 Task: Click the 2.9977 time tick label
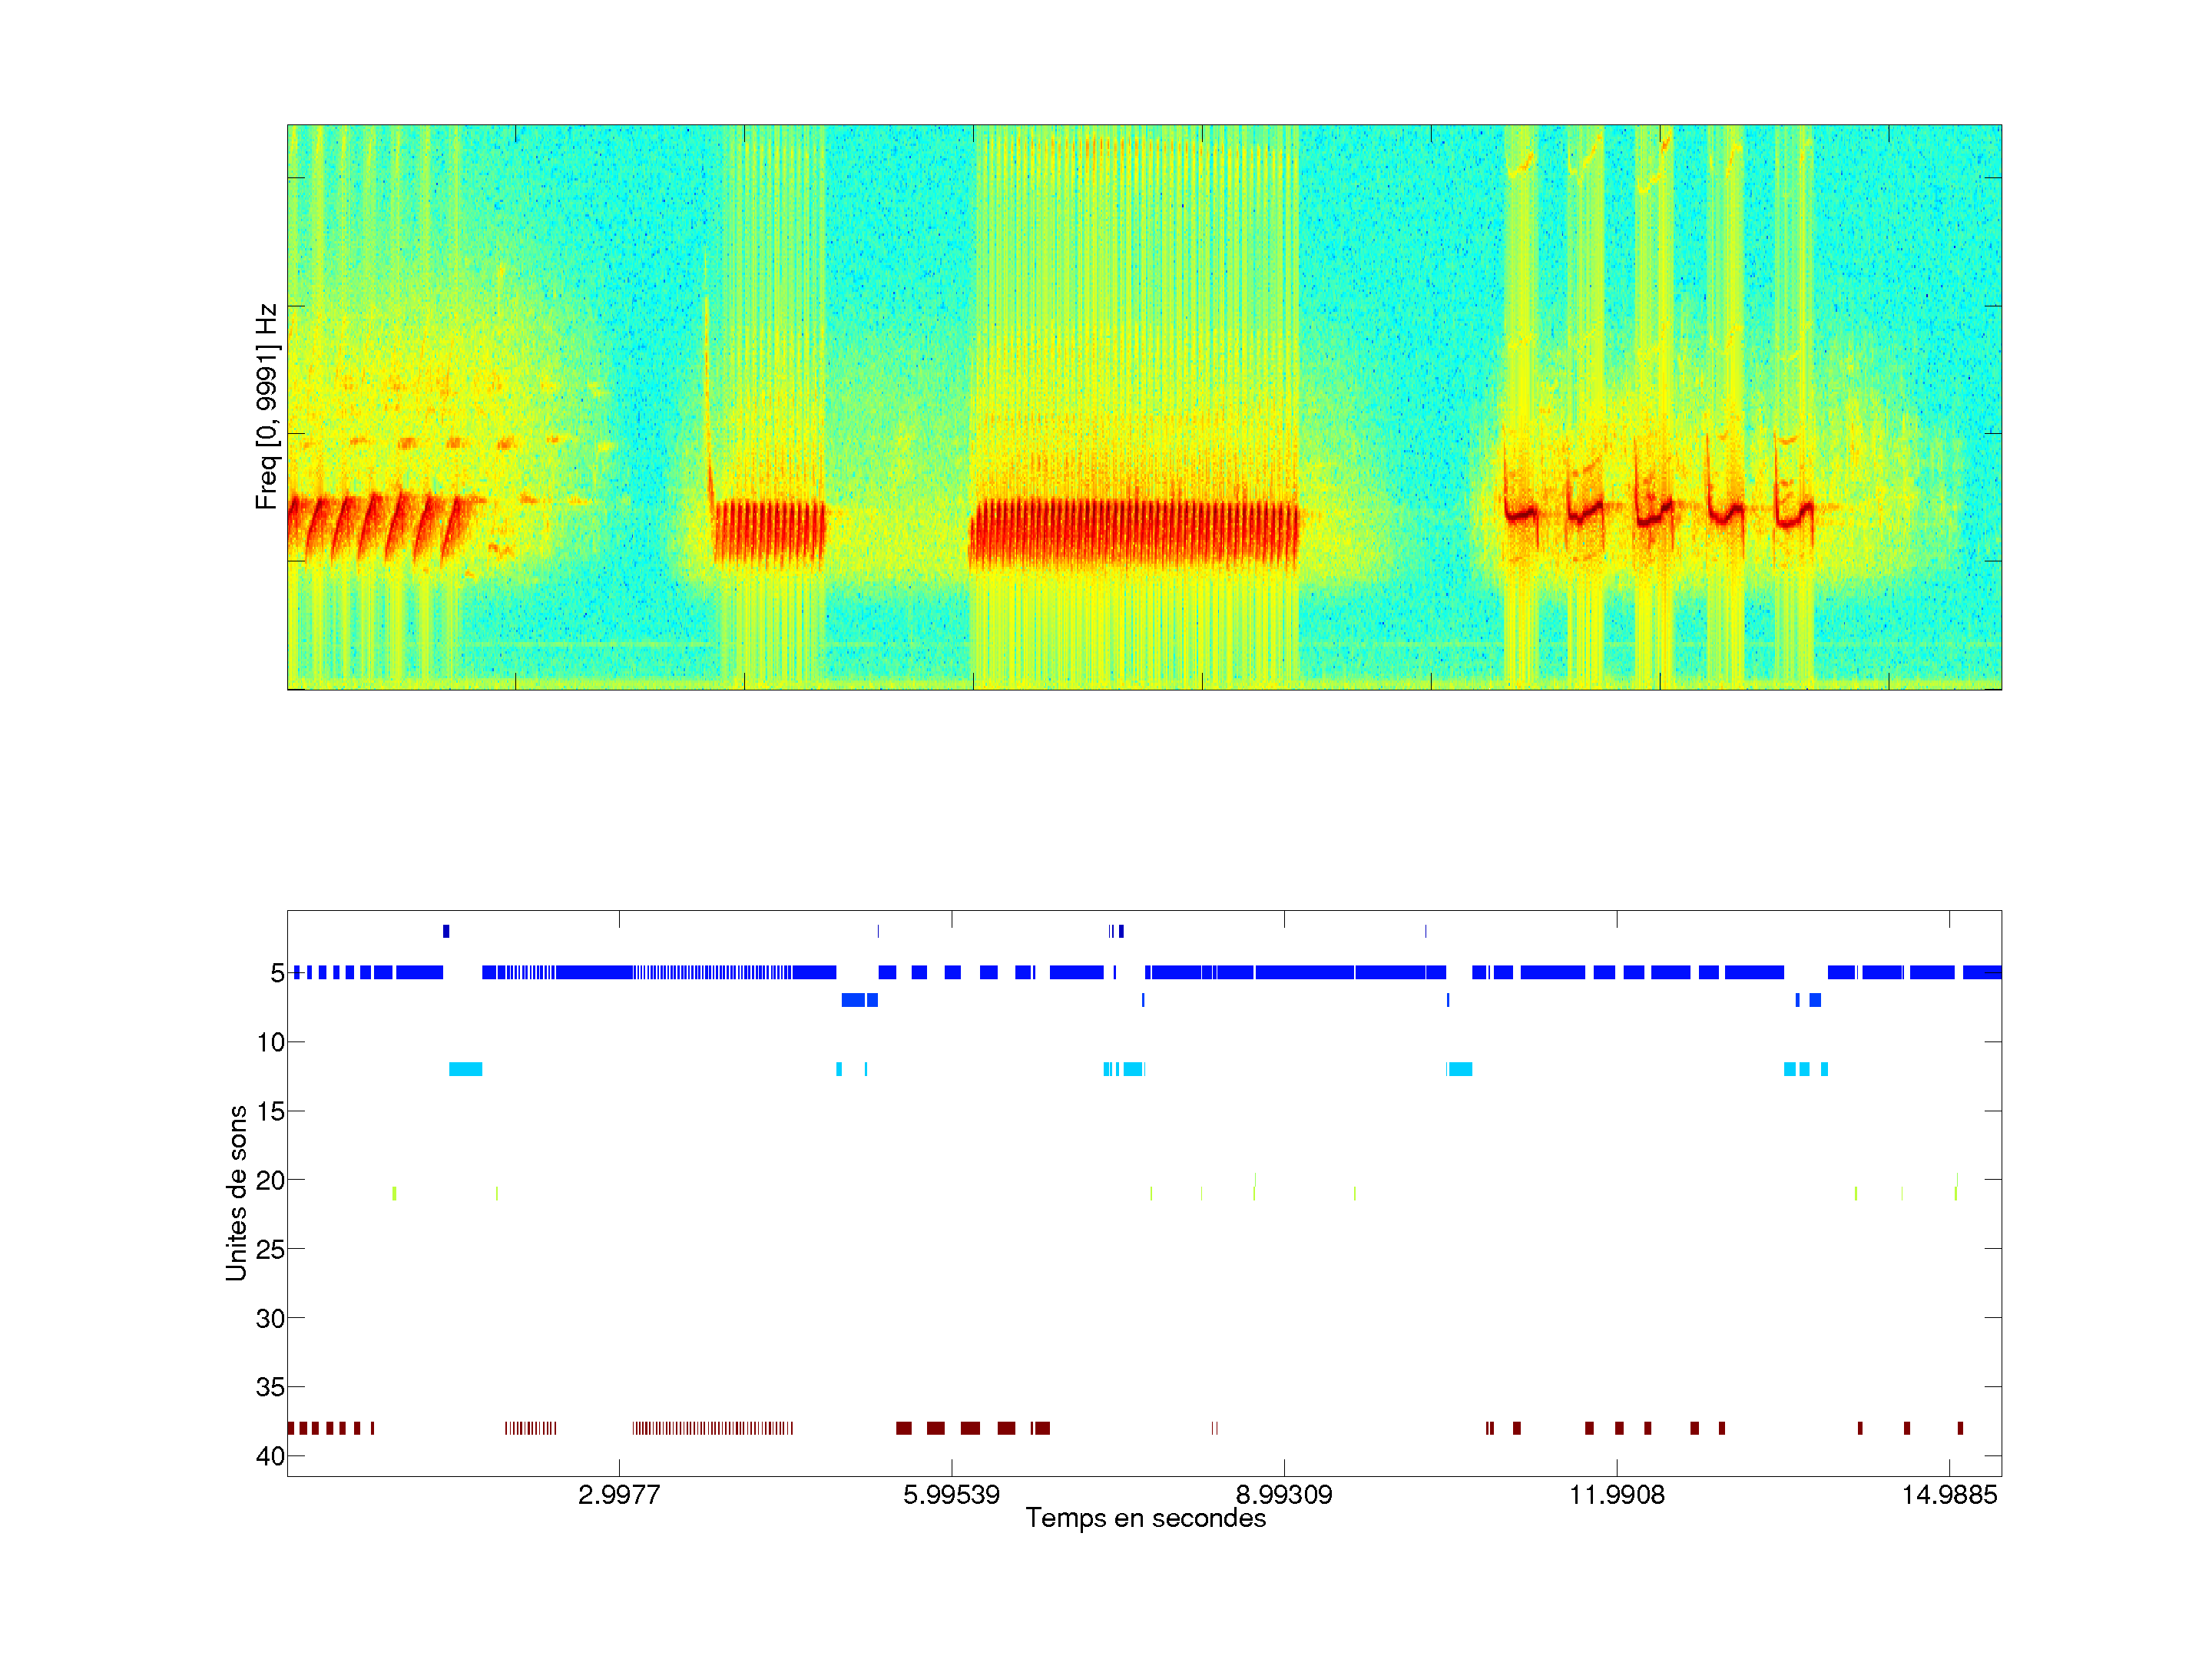[619, 1495]
